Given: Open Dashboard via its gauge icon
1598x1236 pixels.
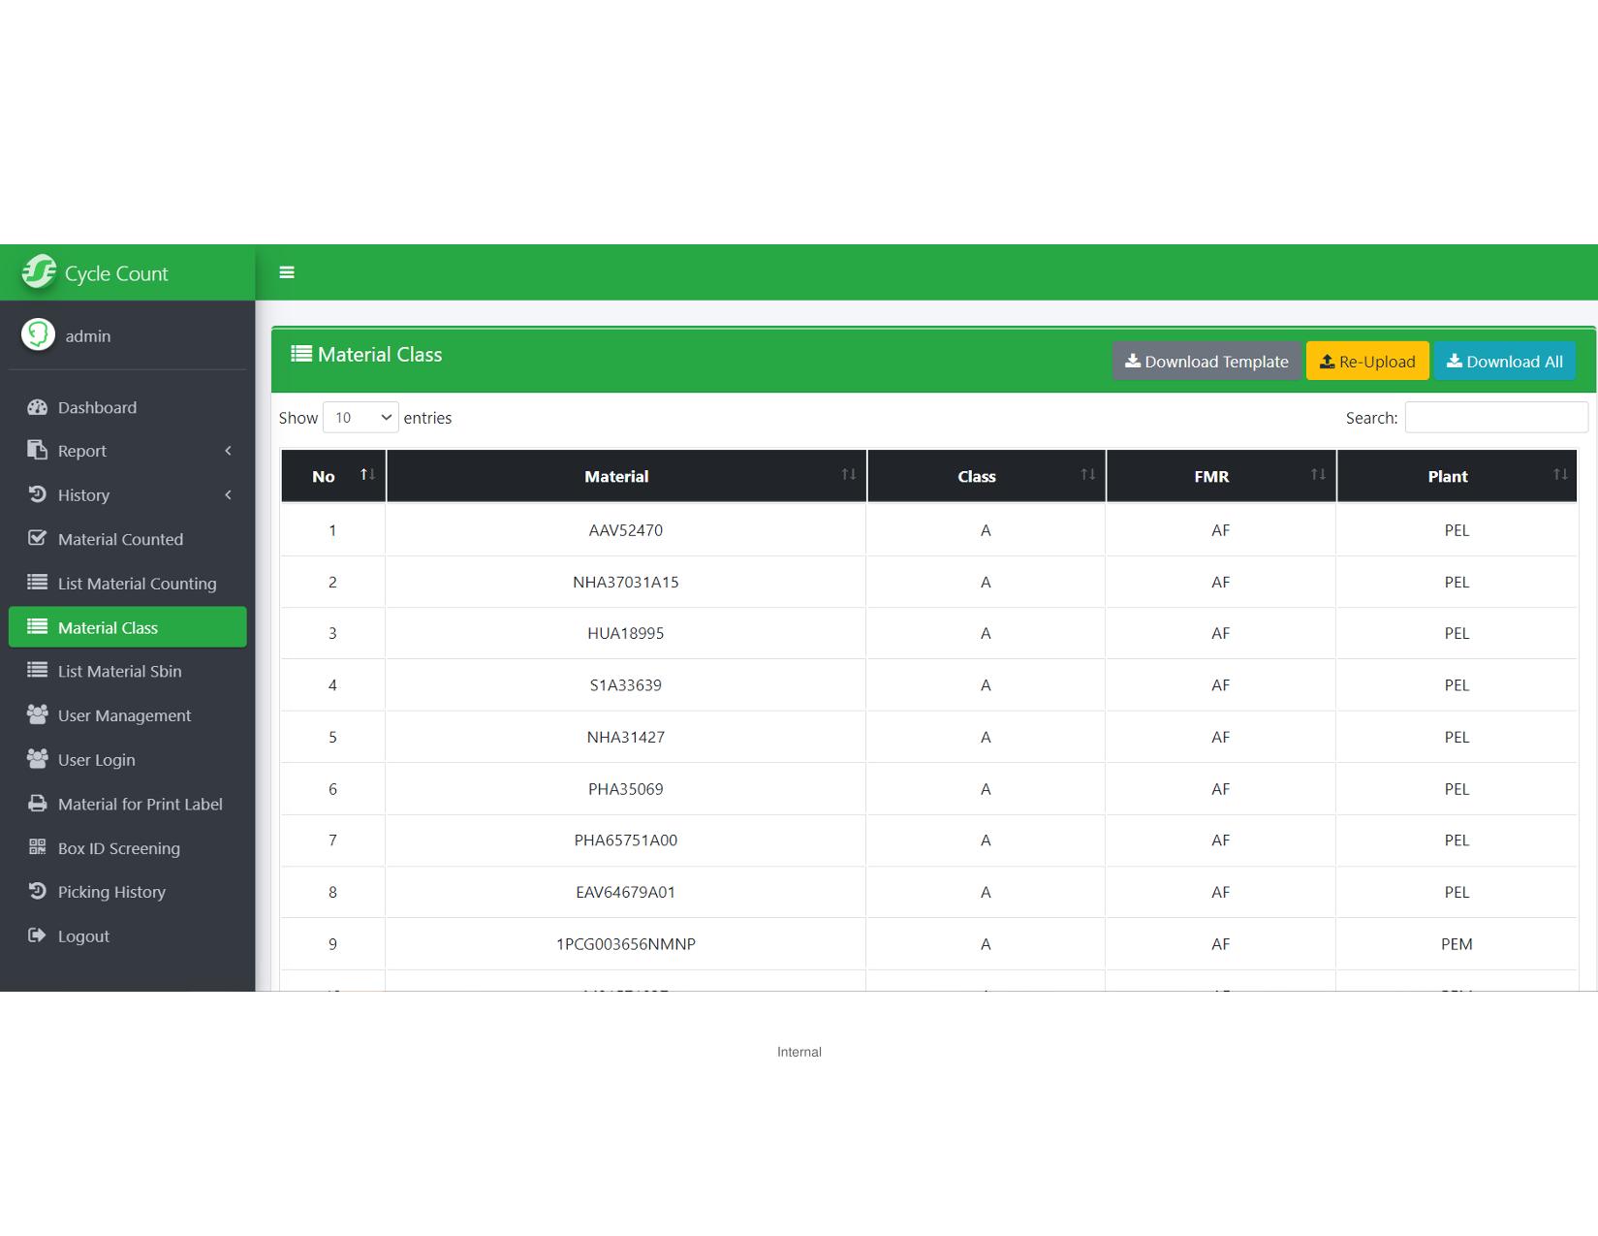Looking at the screenshot, I should pyautogui.click(x=38, y=407).
